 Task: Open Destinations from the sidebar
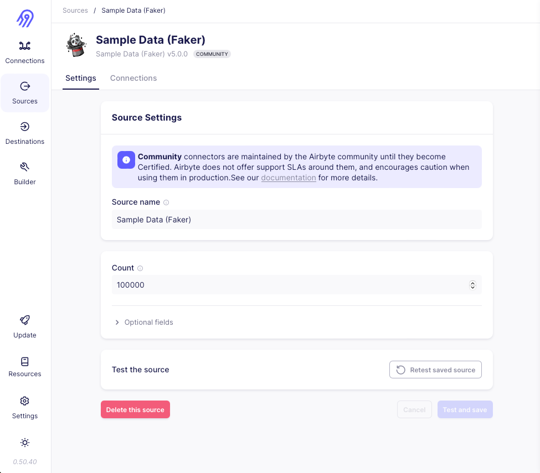pos(24,133)
